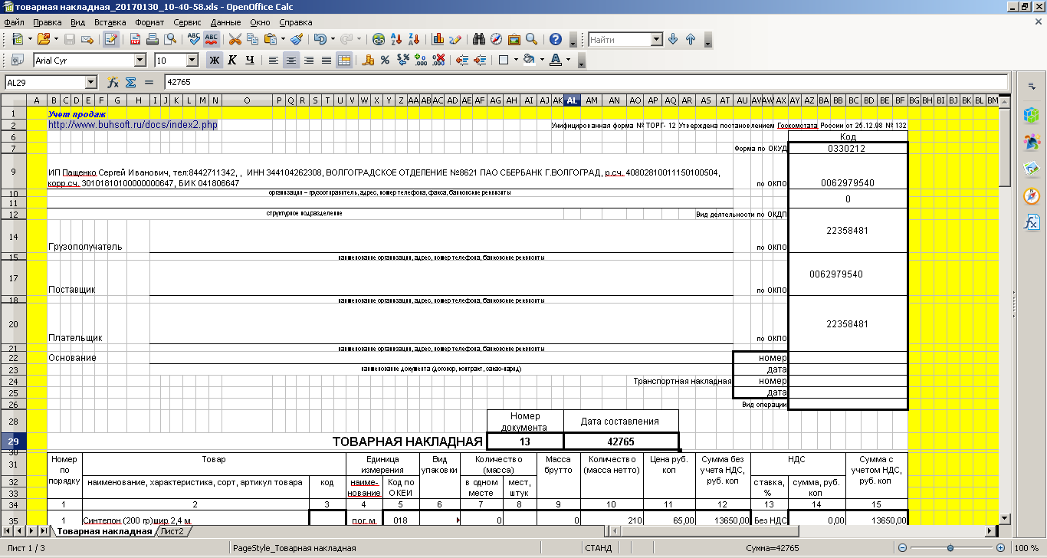Open the Function Wizard
The image size is (1047, 558).
[113, 82]
